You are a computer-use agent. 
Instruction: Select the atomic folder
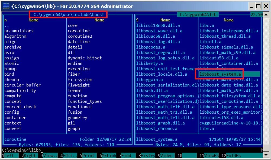[x=12, y=63]
